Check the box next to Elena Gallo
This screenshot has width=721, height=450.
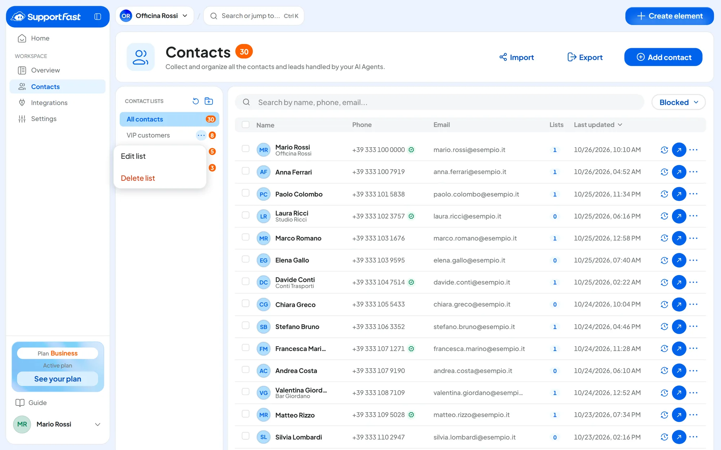246,259
